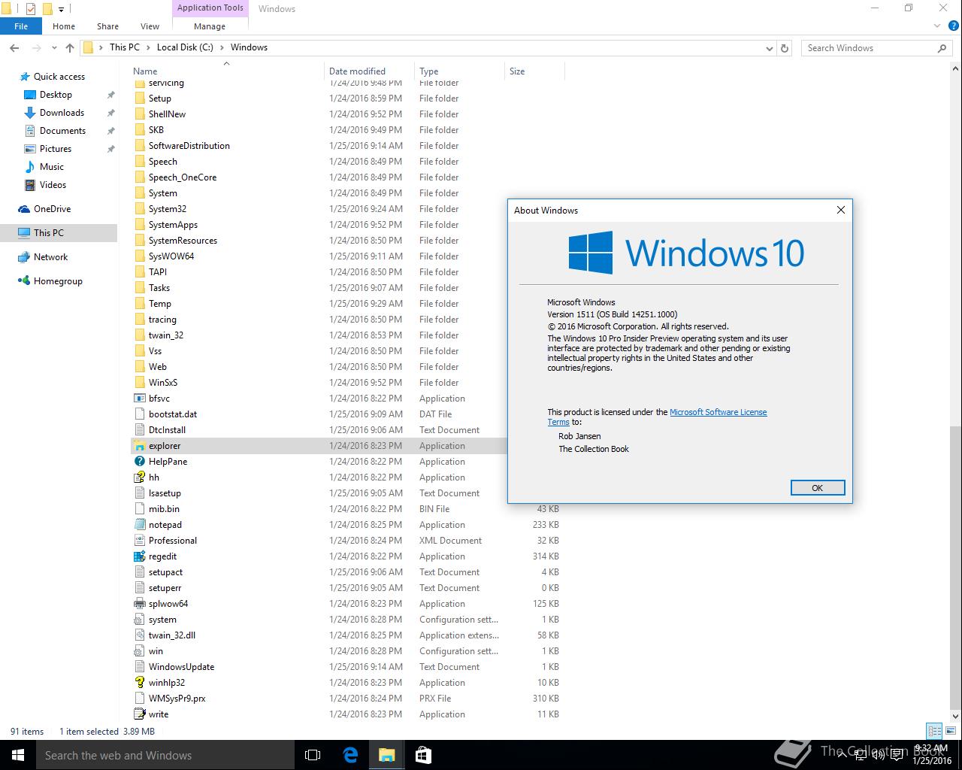Select Music in navigation pane

coord(51,167)
